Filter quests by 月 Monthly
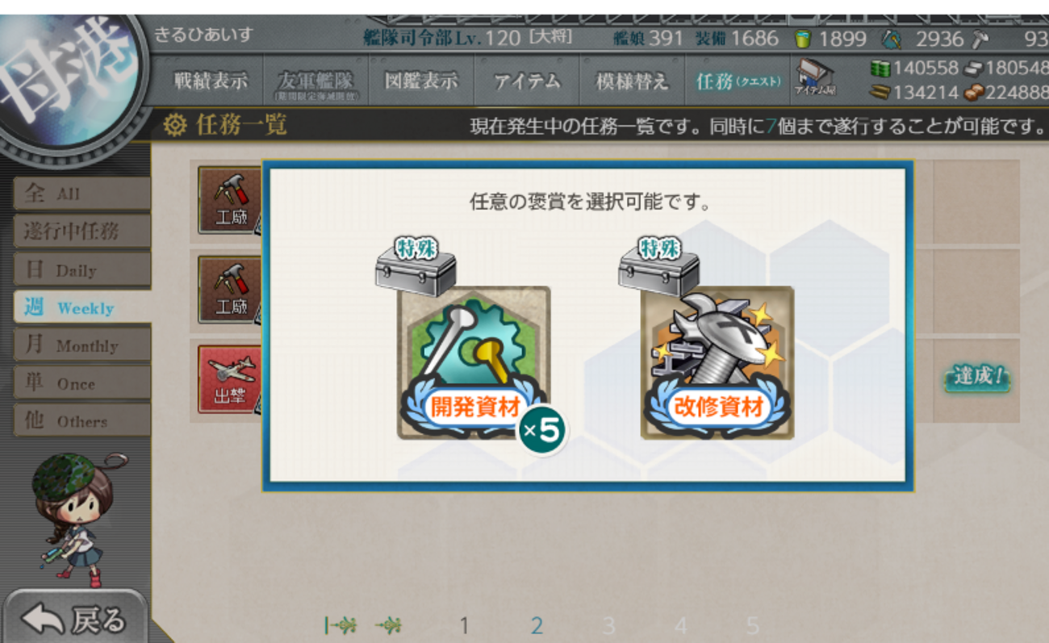The width and height of the screenshot is (1049, 643). (81, 345)
